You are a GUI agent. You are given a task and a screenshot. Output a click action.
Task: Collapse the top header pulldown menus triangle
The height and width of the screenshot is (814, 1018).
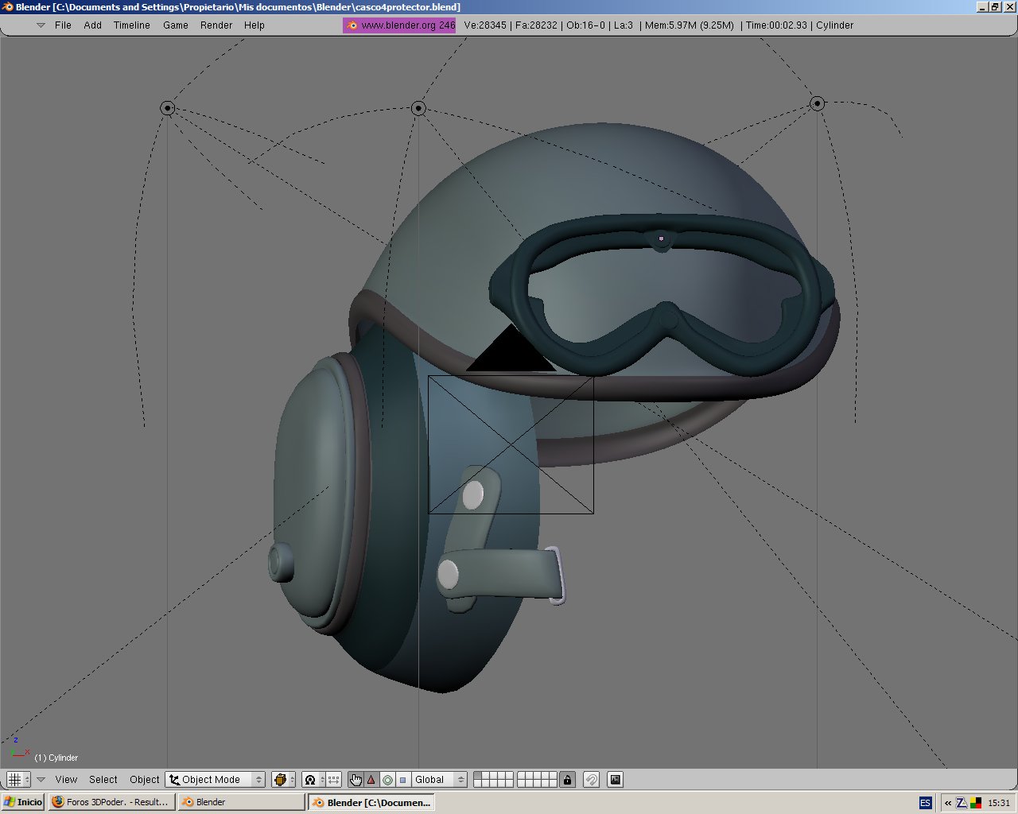coord(41,25)
